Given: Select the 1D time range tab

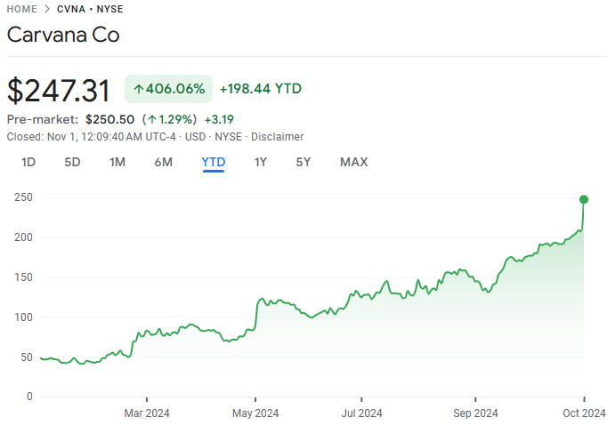Looking at the screenshot, I should coord(28,162).
